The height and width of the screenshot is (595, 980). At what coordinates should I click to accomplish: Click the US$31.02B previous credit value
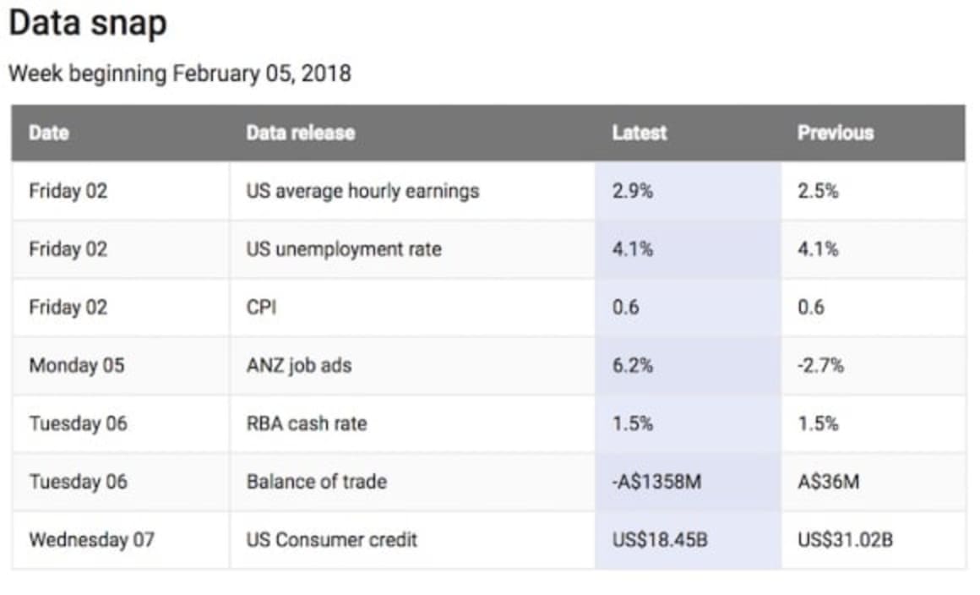[846, 540]
